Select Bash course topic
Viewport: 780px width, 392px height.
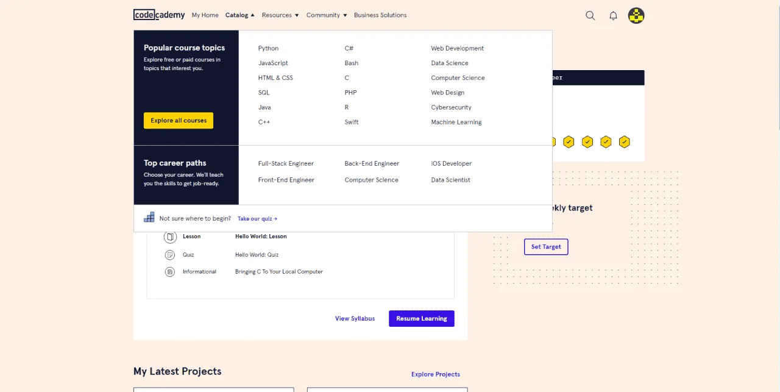[352, 63]
